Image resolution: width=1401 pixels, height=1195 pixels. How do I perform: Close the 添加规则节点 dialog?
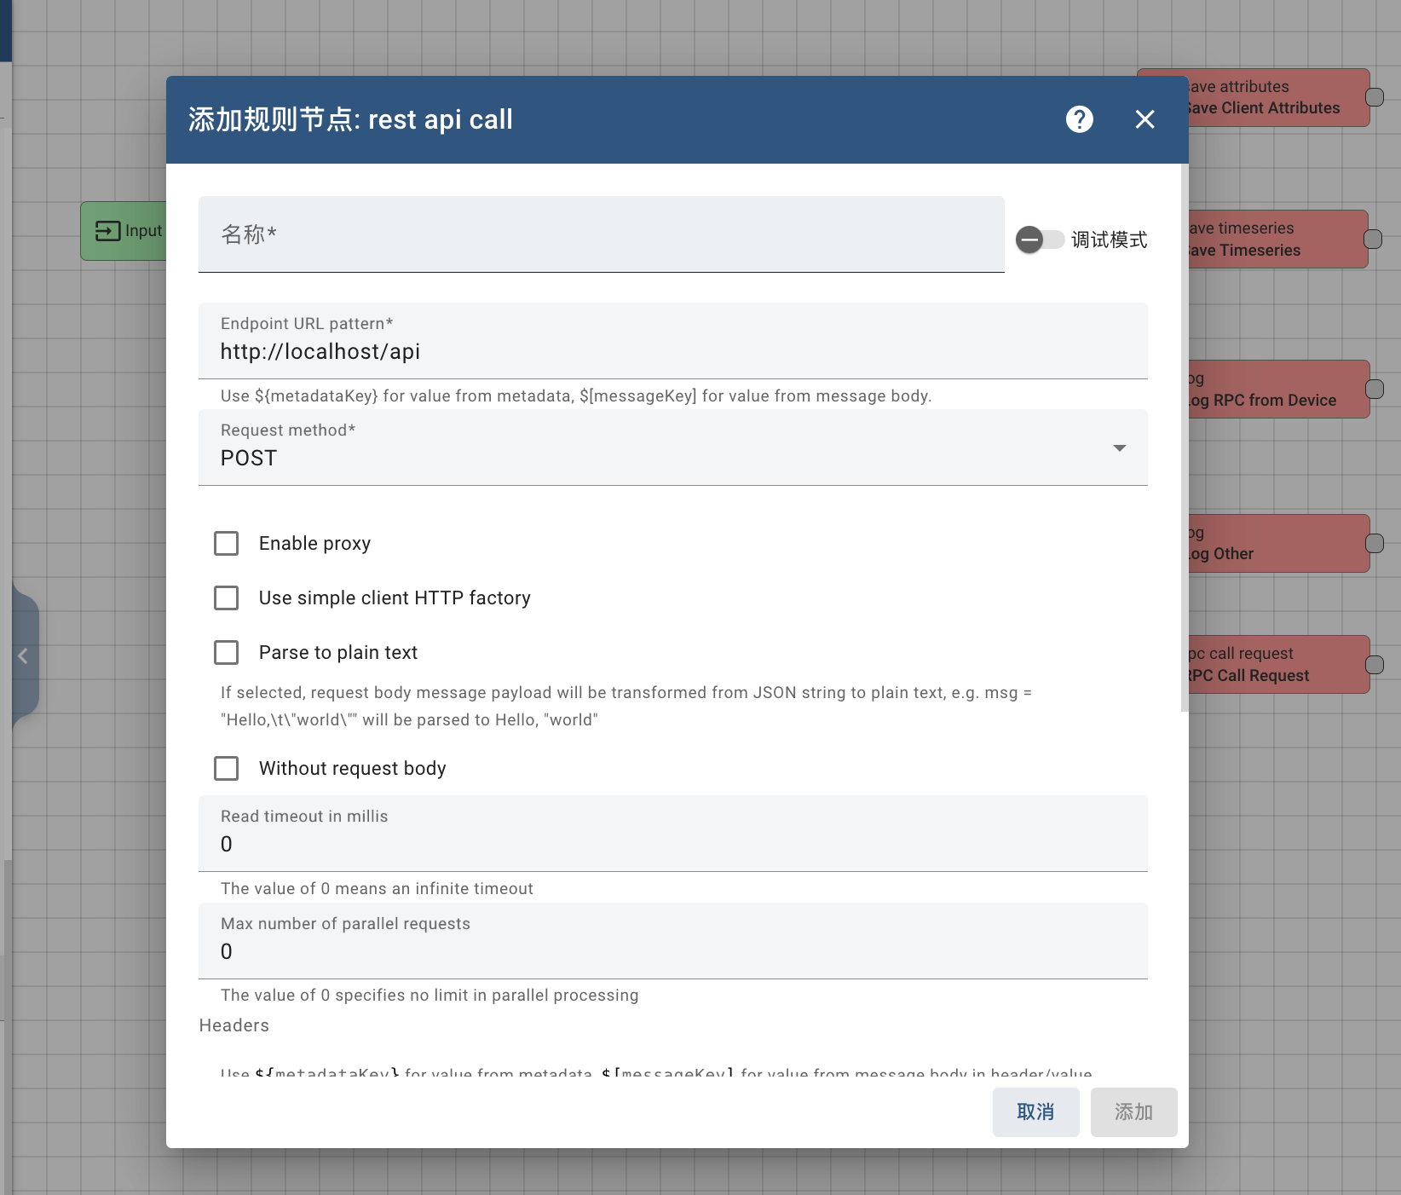1144,119
